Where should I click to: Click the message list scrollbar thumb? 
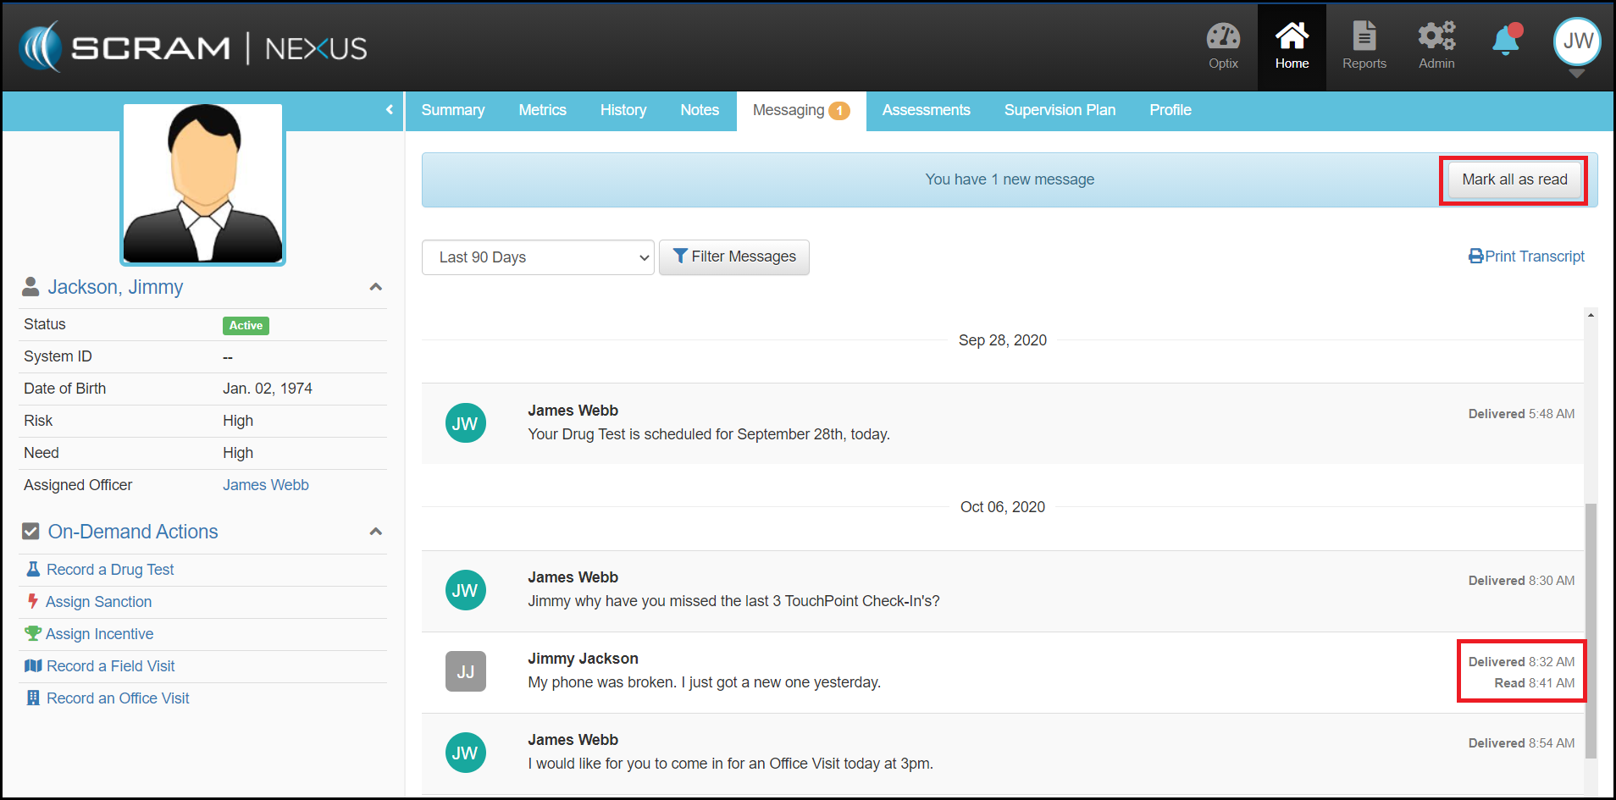pyautogui.click(x=1591, y=630)
